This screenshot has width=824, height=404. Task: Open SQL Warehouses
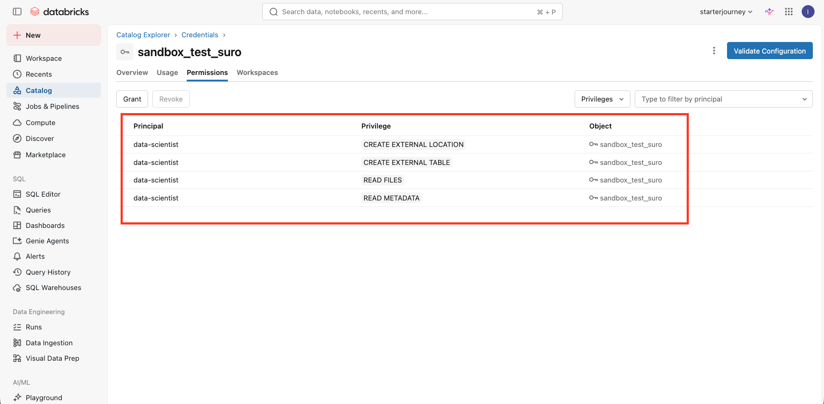pyautogui.click(x=54, y=287)
